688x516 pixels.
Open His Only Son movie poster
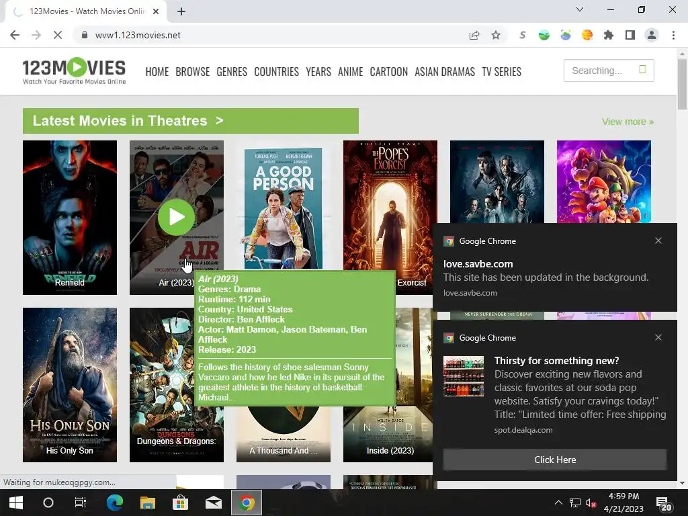(70, 385)
